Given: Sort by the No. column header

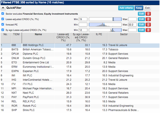Looking at the screenshot, I should click(6, 38).
